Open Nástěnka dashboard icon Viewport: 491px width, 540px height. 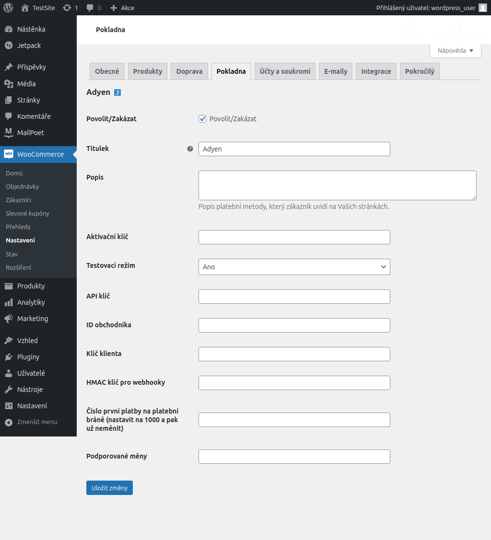pyautogui.click(x=9, y=29)
